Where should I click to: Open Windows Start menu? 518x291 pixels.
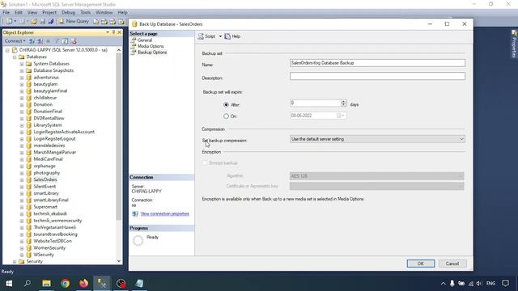pos(9,283)
